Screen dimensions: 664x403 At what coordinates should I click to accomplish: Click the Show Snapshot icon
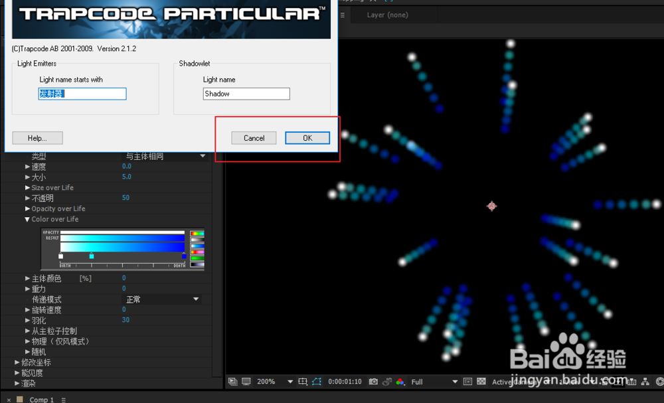[386, 381]
